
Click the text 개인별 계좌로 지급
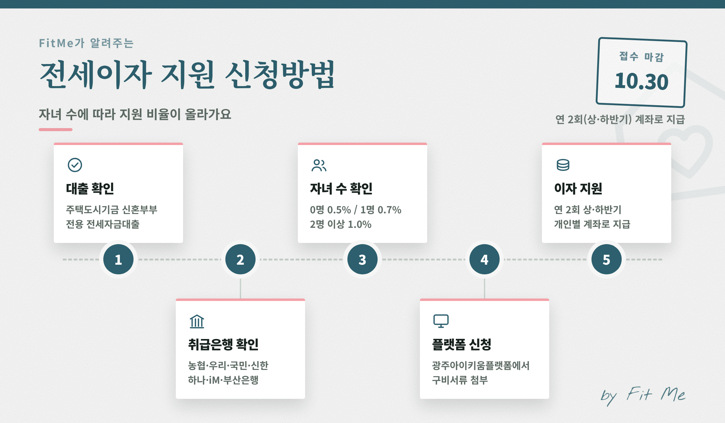pos(592,224)
